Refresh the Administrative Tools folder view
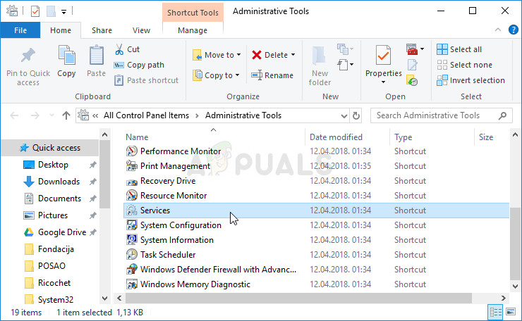The width and height of the screenshot is (522, 321). 356,115
